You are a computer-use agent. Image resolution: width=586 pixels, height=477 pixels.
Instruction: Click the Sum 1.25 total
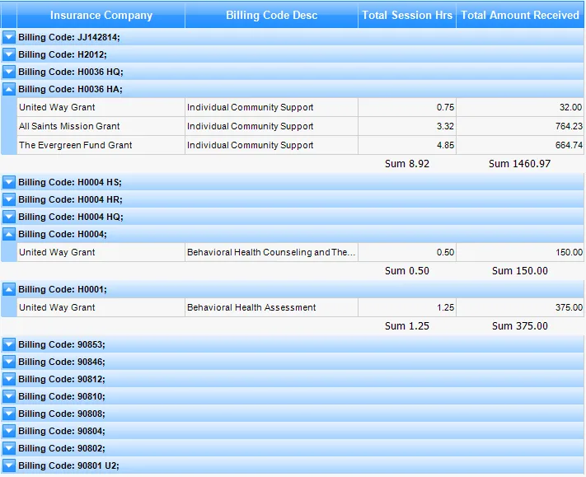[407, 326]
